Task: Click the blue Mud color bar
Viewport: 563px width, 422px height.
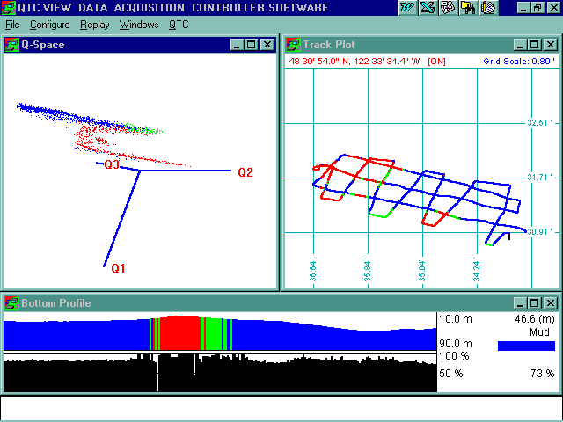Action: point(526,346)
